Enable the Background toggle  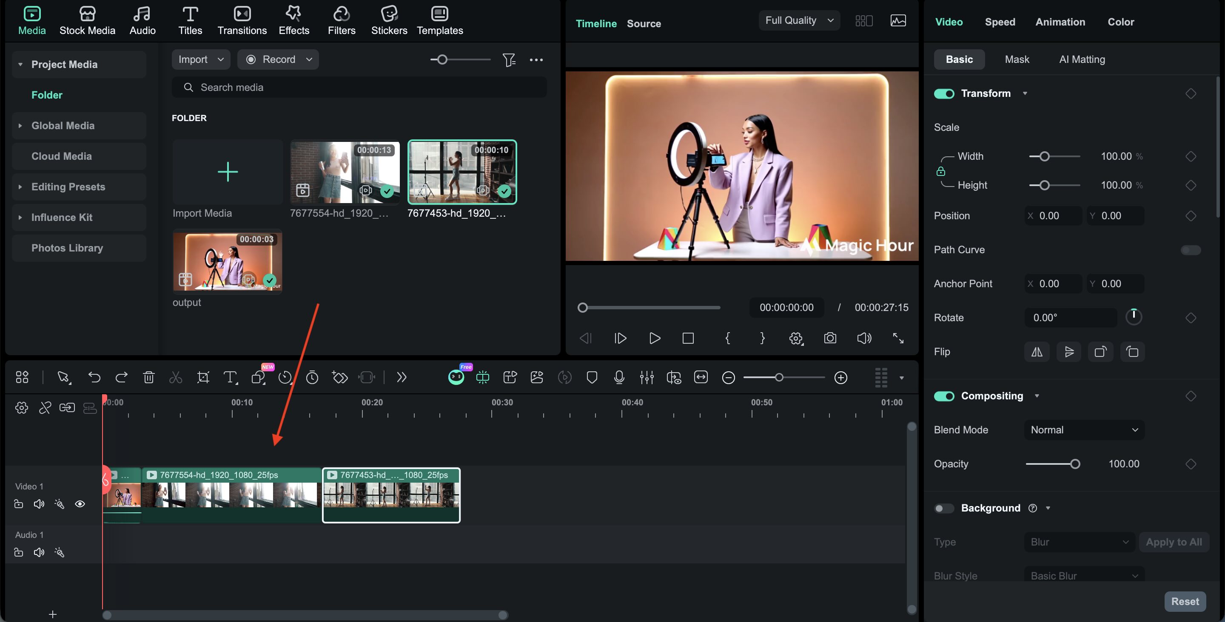pyautogui.click(x=943, y=508)
